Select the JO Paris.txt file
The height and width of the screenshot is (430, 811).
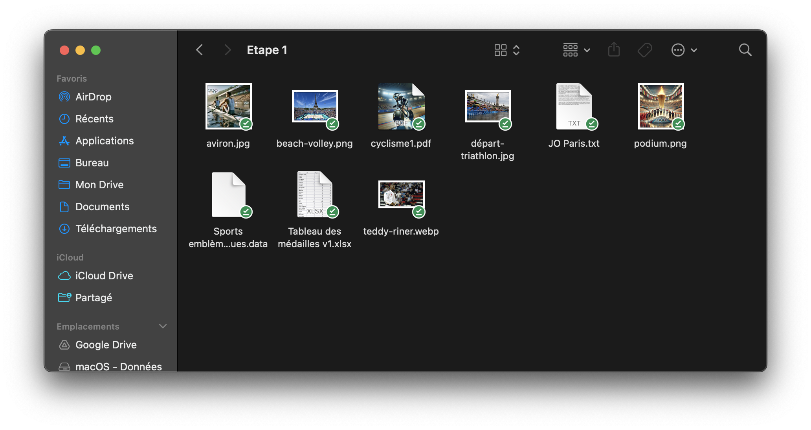pos(574,106)
